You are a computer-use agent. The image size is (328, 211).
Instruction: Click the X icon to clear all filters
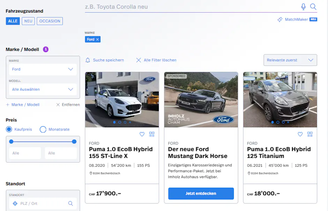point(139,60)
